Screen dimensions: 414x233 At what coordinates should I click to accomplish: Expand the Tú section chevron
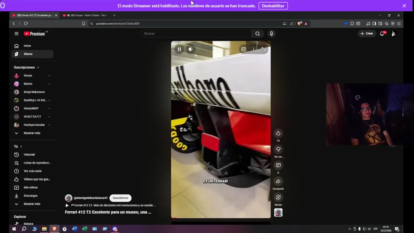point(21,147)
